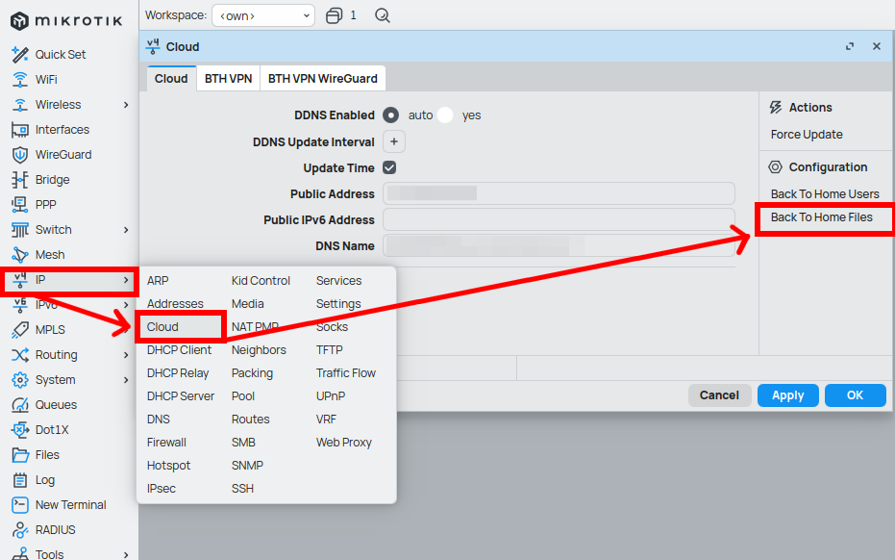This screenshot has width=895, height=560.
Task: Click the Mesh sidebar icon
Action: click(x=20, y=255)
